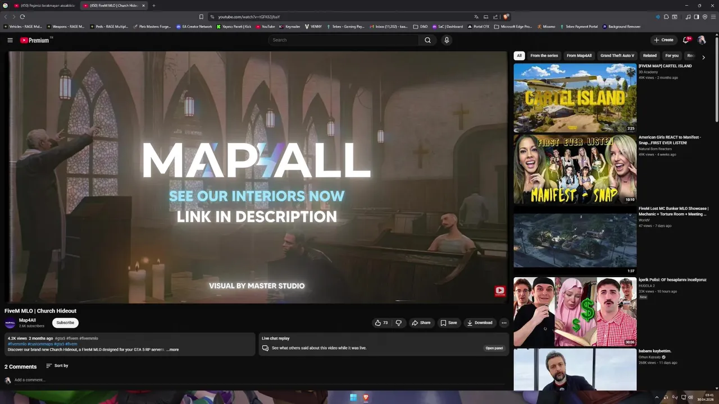The width and height of the screenshot is (719, 404).
Task: Open a new browser tab
Action: click(153, 6)
